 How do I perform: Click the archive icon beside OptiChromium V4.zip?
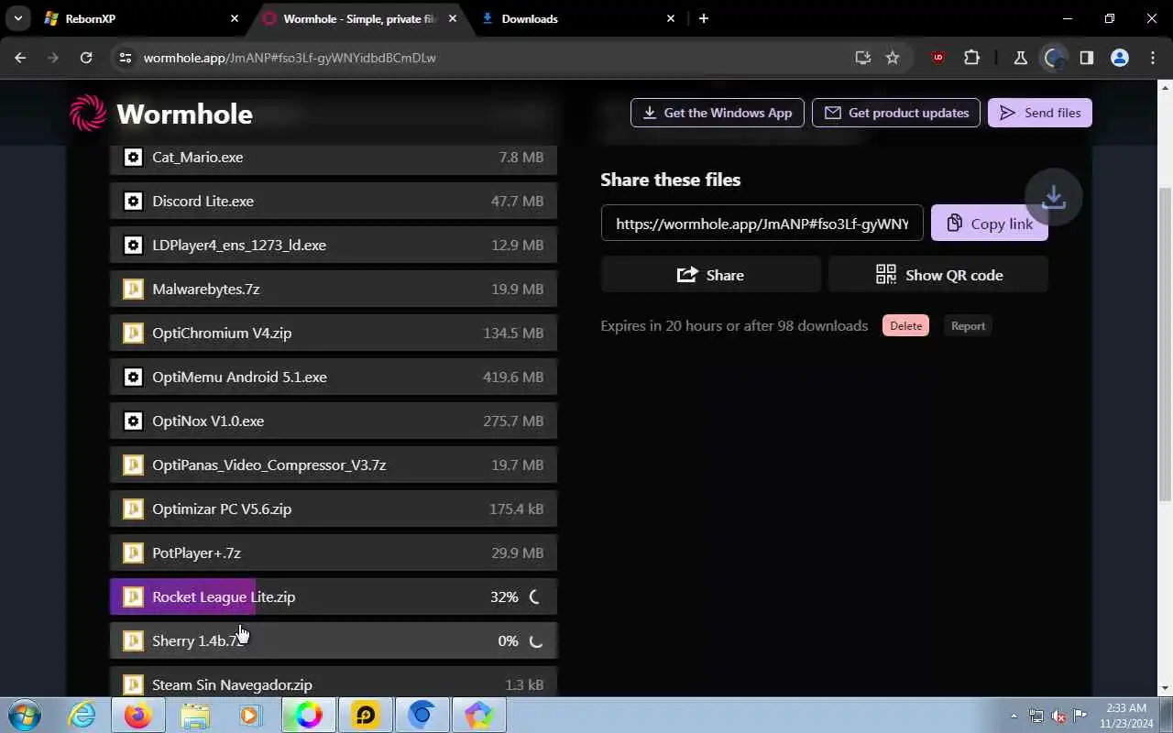(x=133, y=333)
